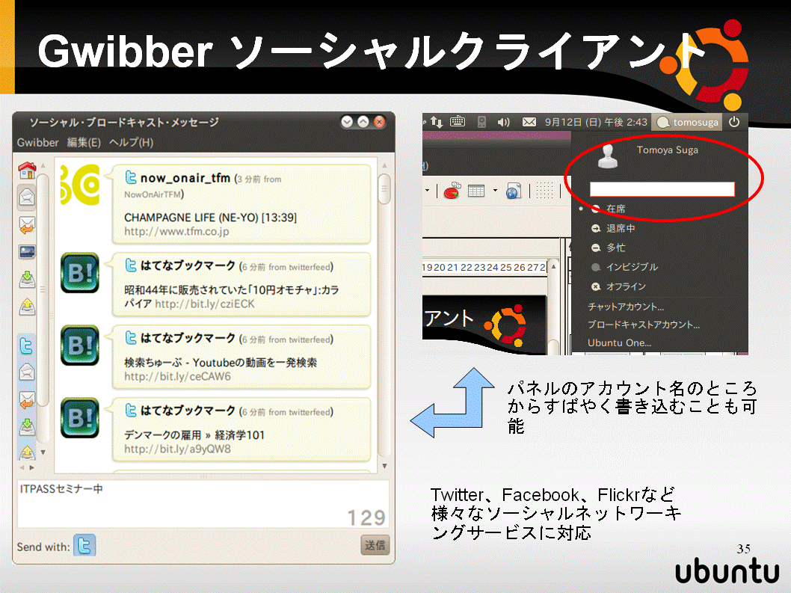Open the http://bit.ly/cziECK link
791x593 pixels.
tap(205, 304)
